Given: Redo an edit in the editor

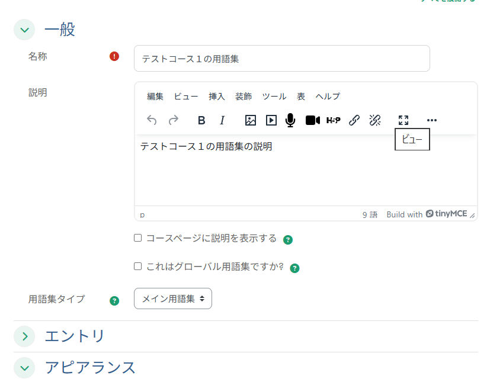Looking at the screenshot, I should tap(173, 120).
